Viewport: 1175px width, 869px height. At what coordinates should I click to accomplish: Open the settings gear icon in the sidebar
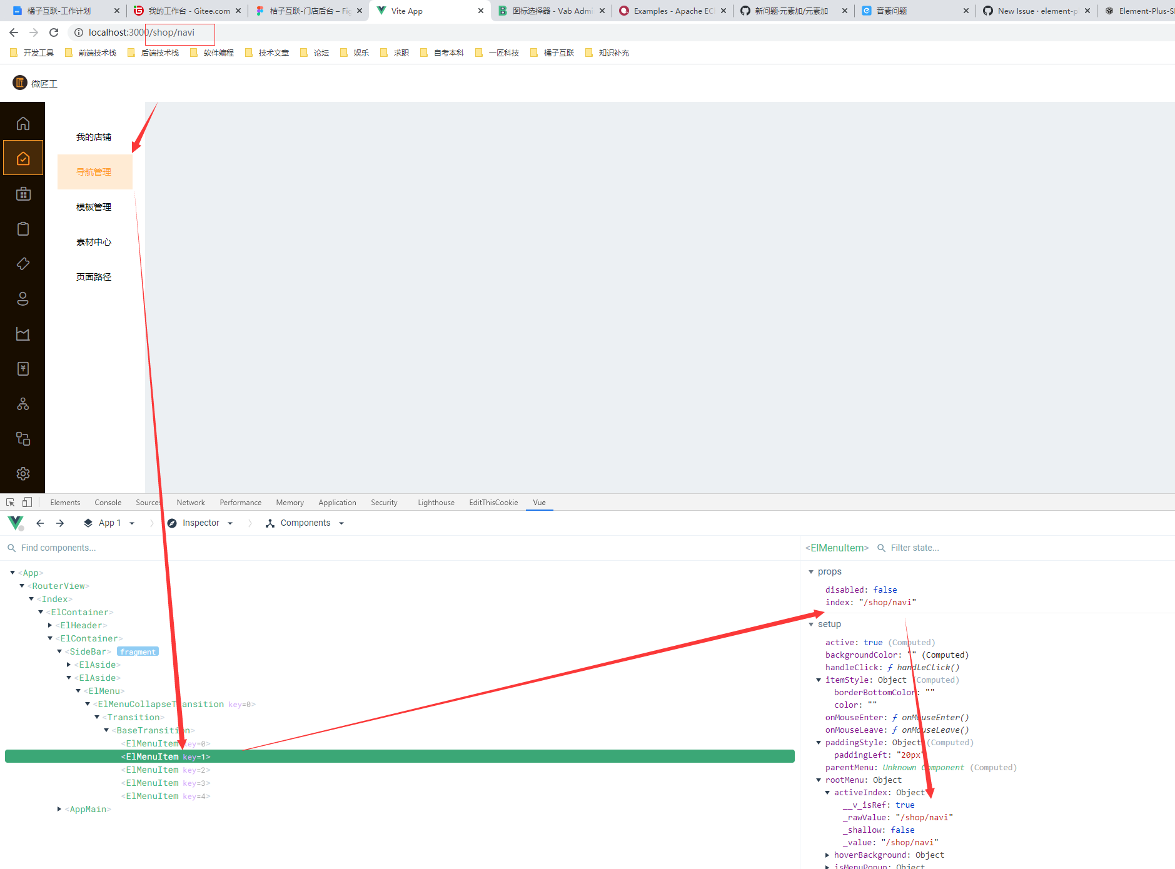coord(23,474)
